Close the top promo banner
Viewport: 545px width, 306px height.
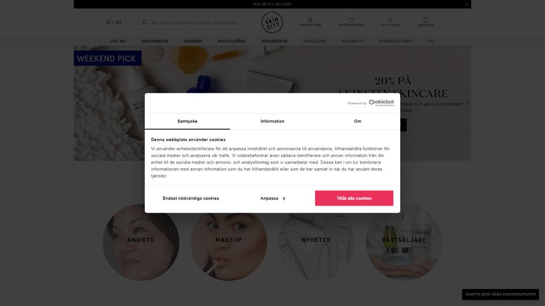click(467, 5)
